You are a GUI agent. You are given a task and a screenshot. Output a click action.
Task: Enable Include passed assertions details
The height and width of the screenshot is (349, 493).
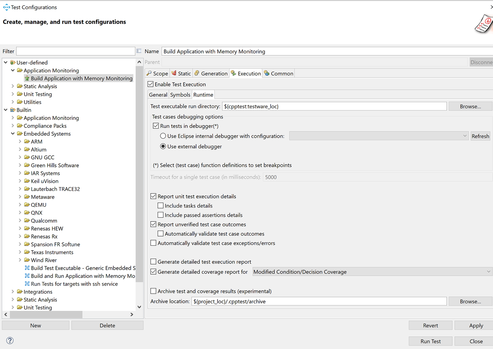click(161, 215)
